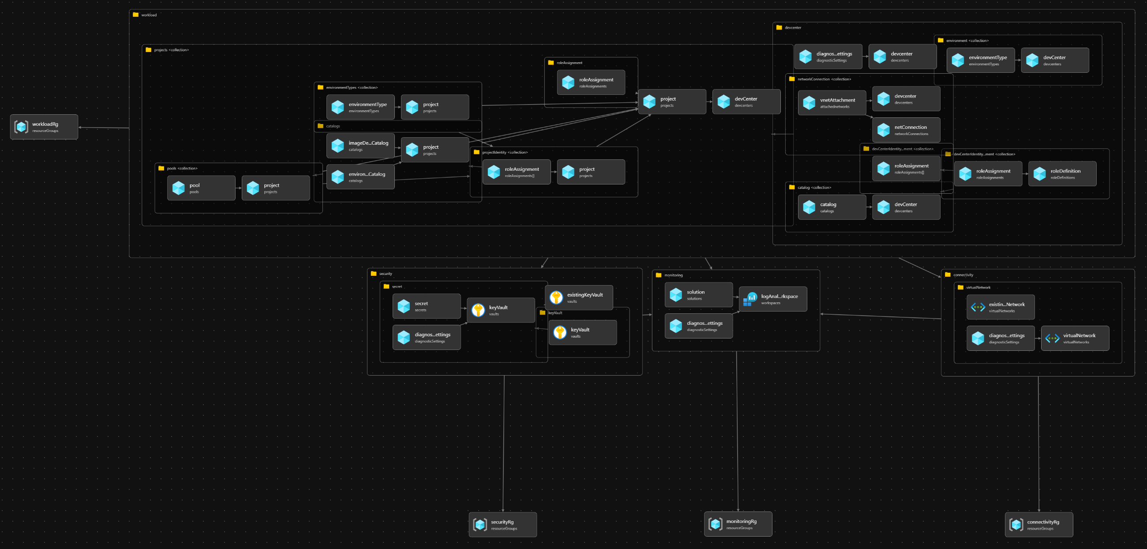
Task: Select devcenter node beside vnetAttachment
Action: click(906, 99)
